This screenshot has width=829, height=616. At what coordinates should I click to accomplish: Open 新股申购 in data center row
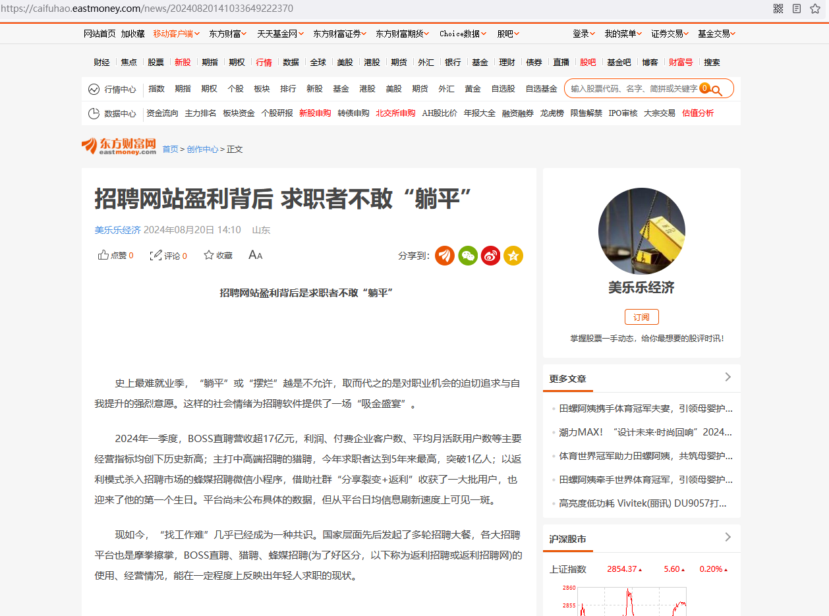coord(315,113)
